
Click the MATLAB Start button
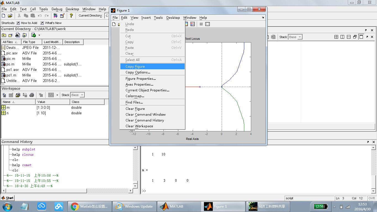(x=7, y=198)
